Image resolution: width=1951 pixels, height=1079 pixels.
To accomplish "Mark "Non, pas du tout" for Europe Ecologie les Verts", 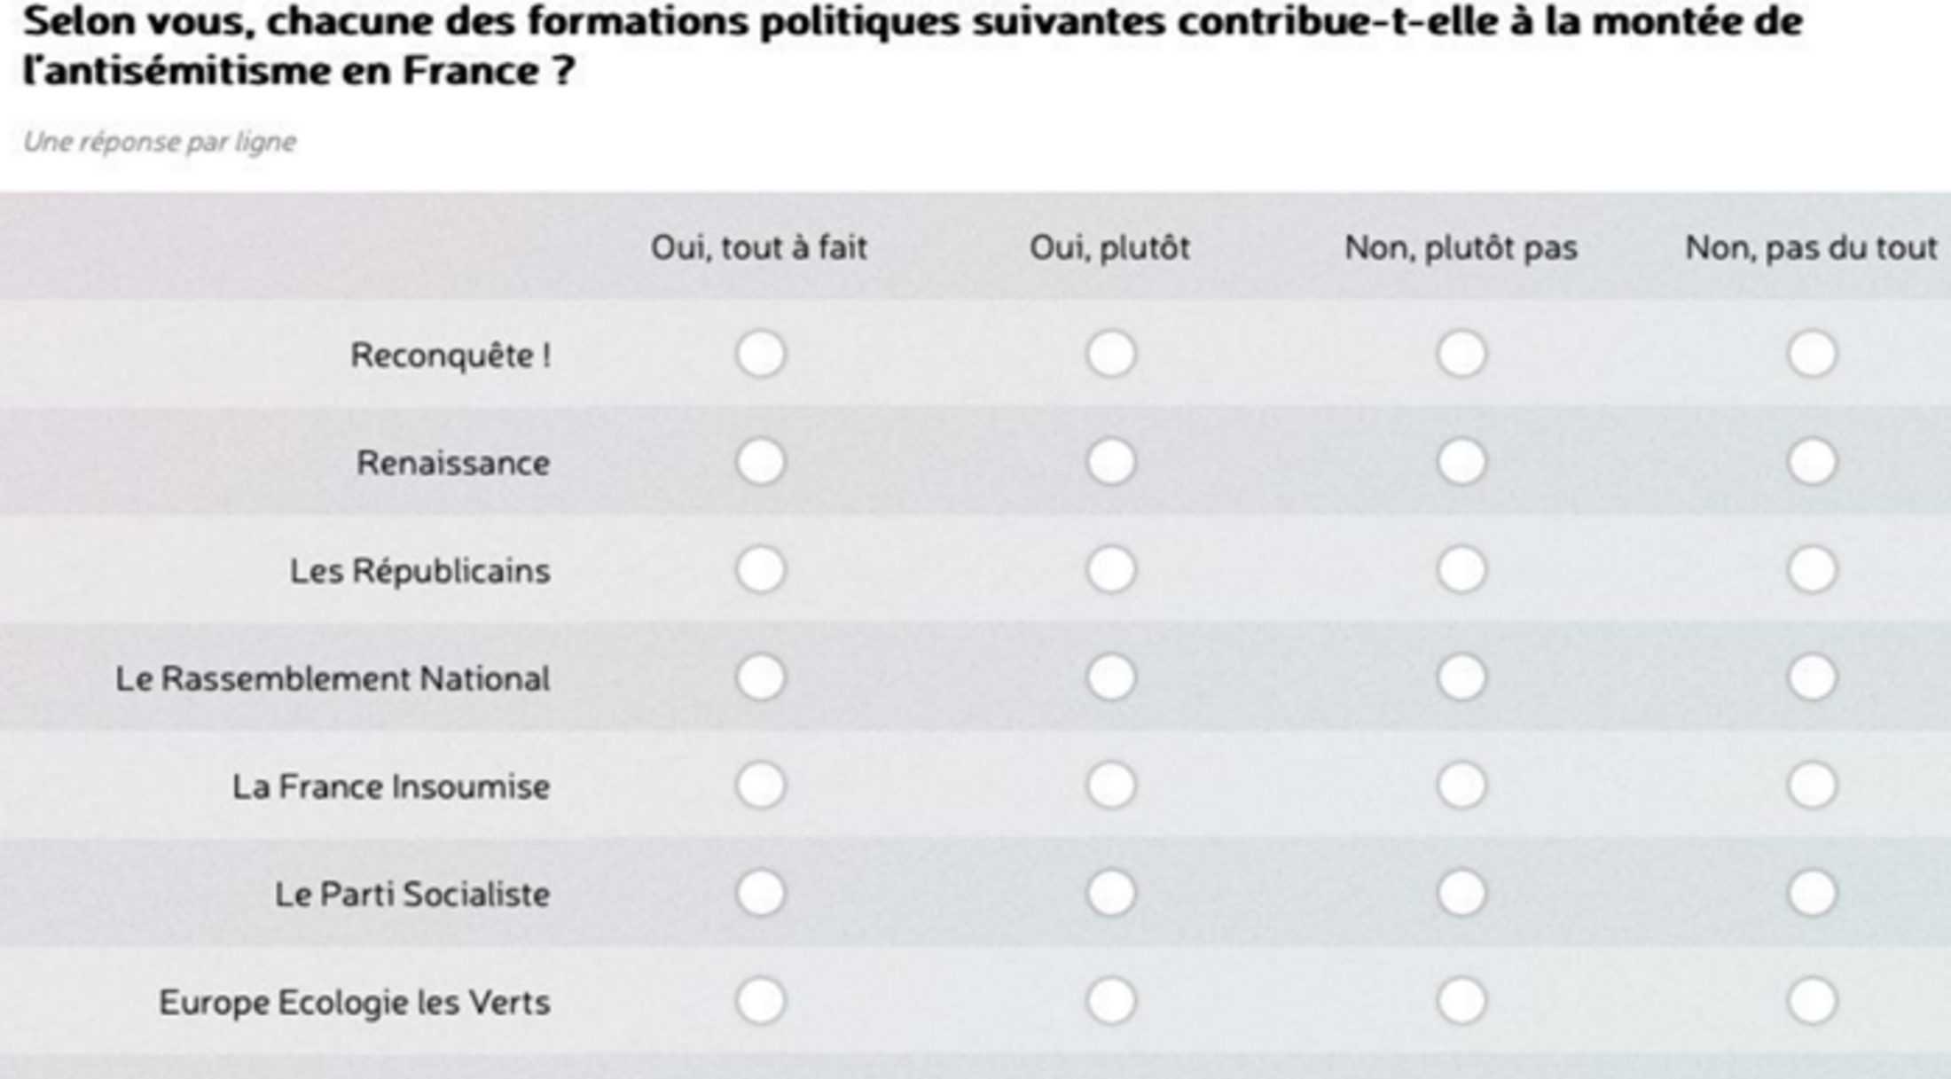I will [x=1812, y=1001].
